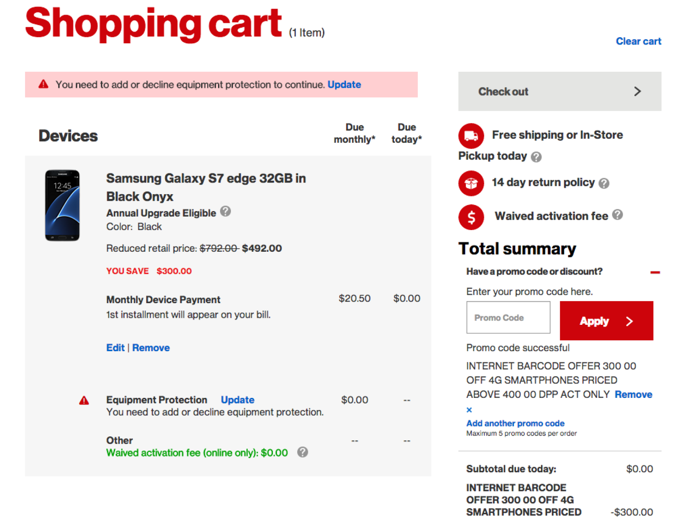692x519 pixels.
Task: Apply the promo code
Action: [606, 321]
